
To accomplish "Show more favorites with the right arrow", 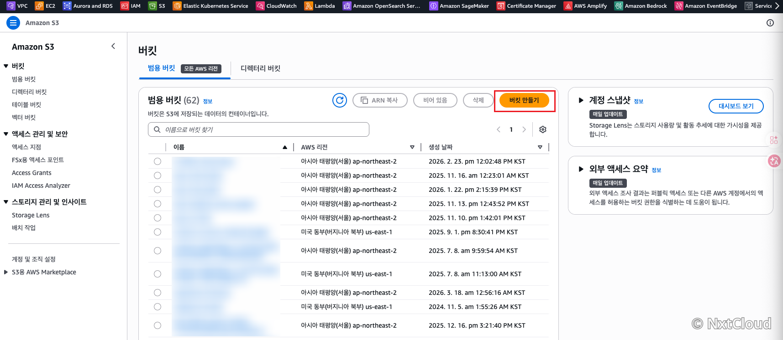I will click(778, 6).
